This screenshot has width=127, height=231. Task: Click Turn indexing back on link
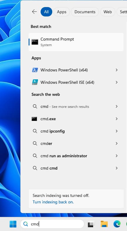tap(53, 202)
